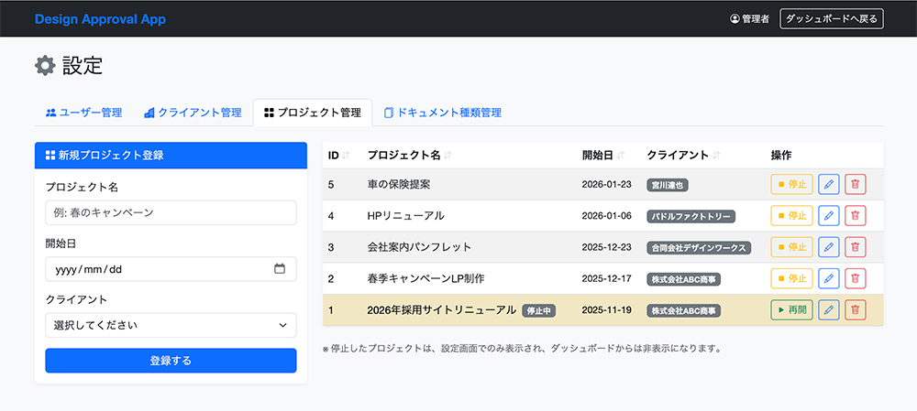The width and height of the screenshot is (917, 411).
Task: Delete the HPリニューアル project with trash icon
Action: click(x=856, y=216)
